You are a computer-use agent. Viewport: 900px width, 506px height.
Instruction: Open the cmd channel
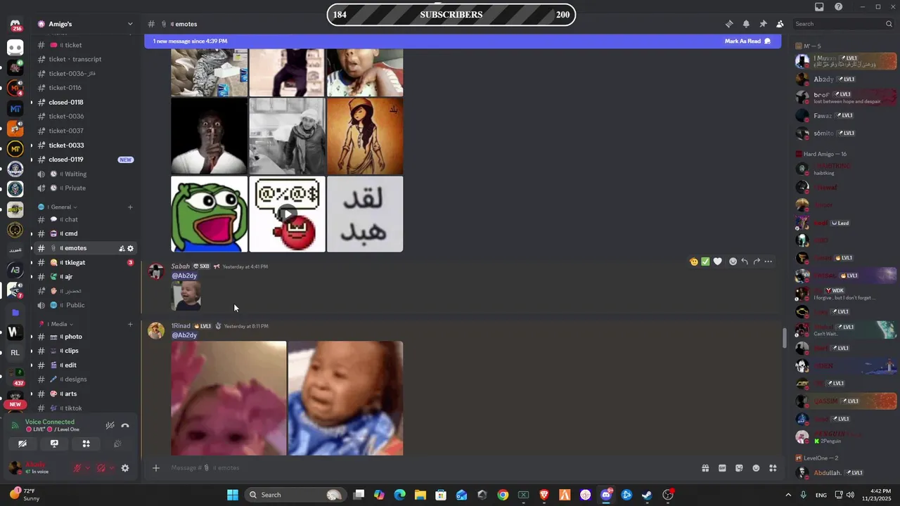85,233
